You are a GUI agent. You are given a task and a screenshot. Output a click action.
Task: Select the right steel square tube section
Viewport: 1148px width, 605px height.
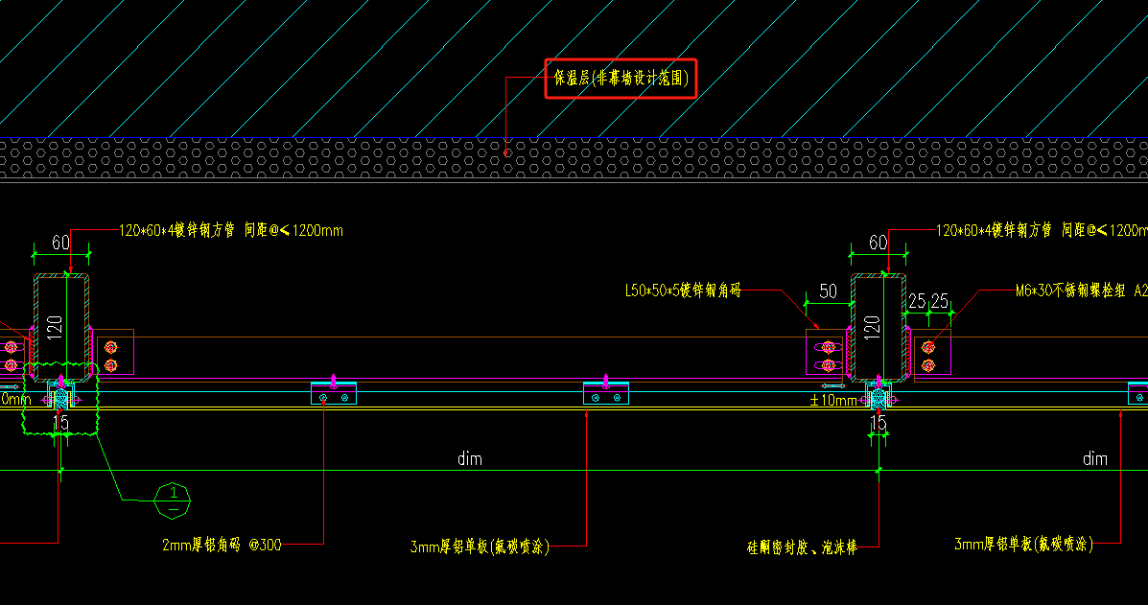tap(878, 326)
